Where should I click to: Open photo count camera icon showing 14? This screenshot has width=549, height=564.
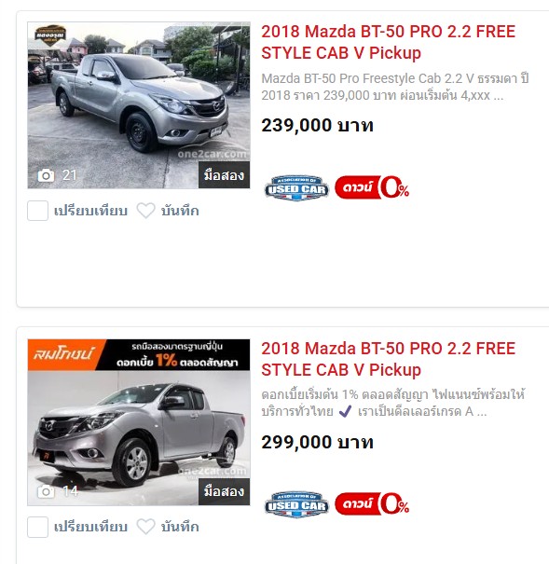point(46,491)
